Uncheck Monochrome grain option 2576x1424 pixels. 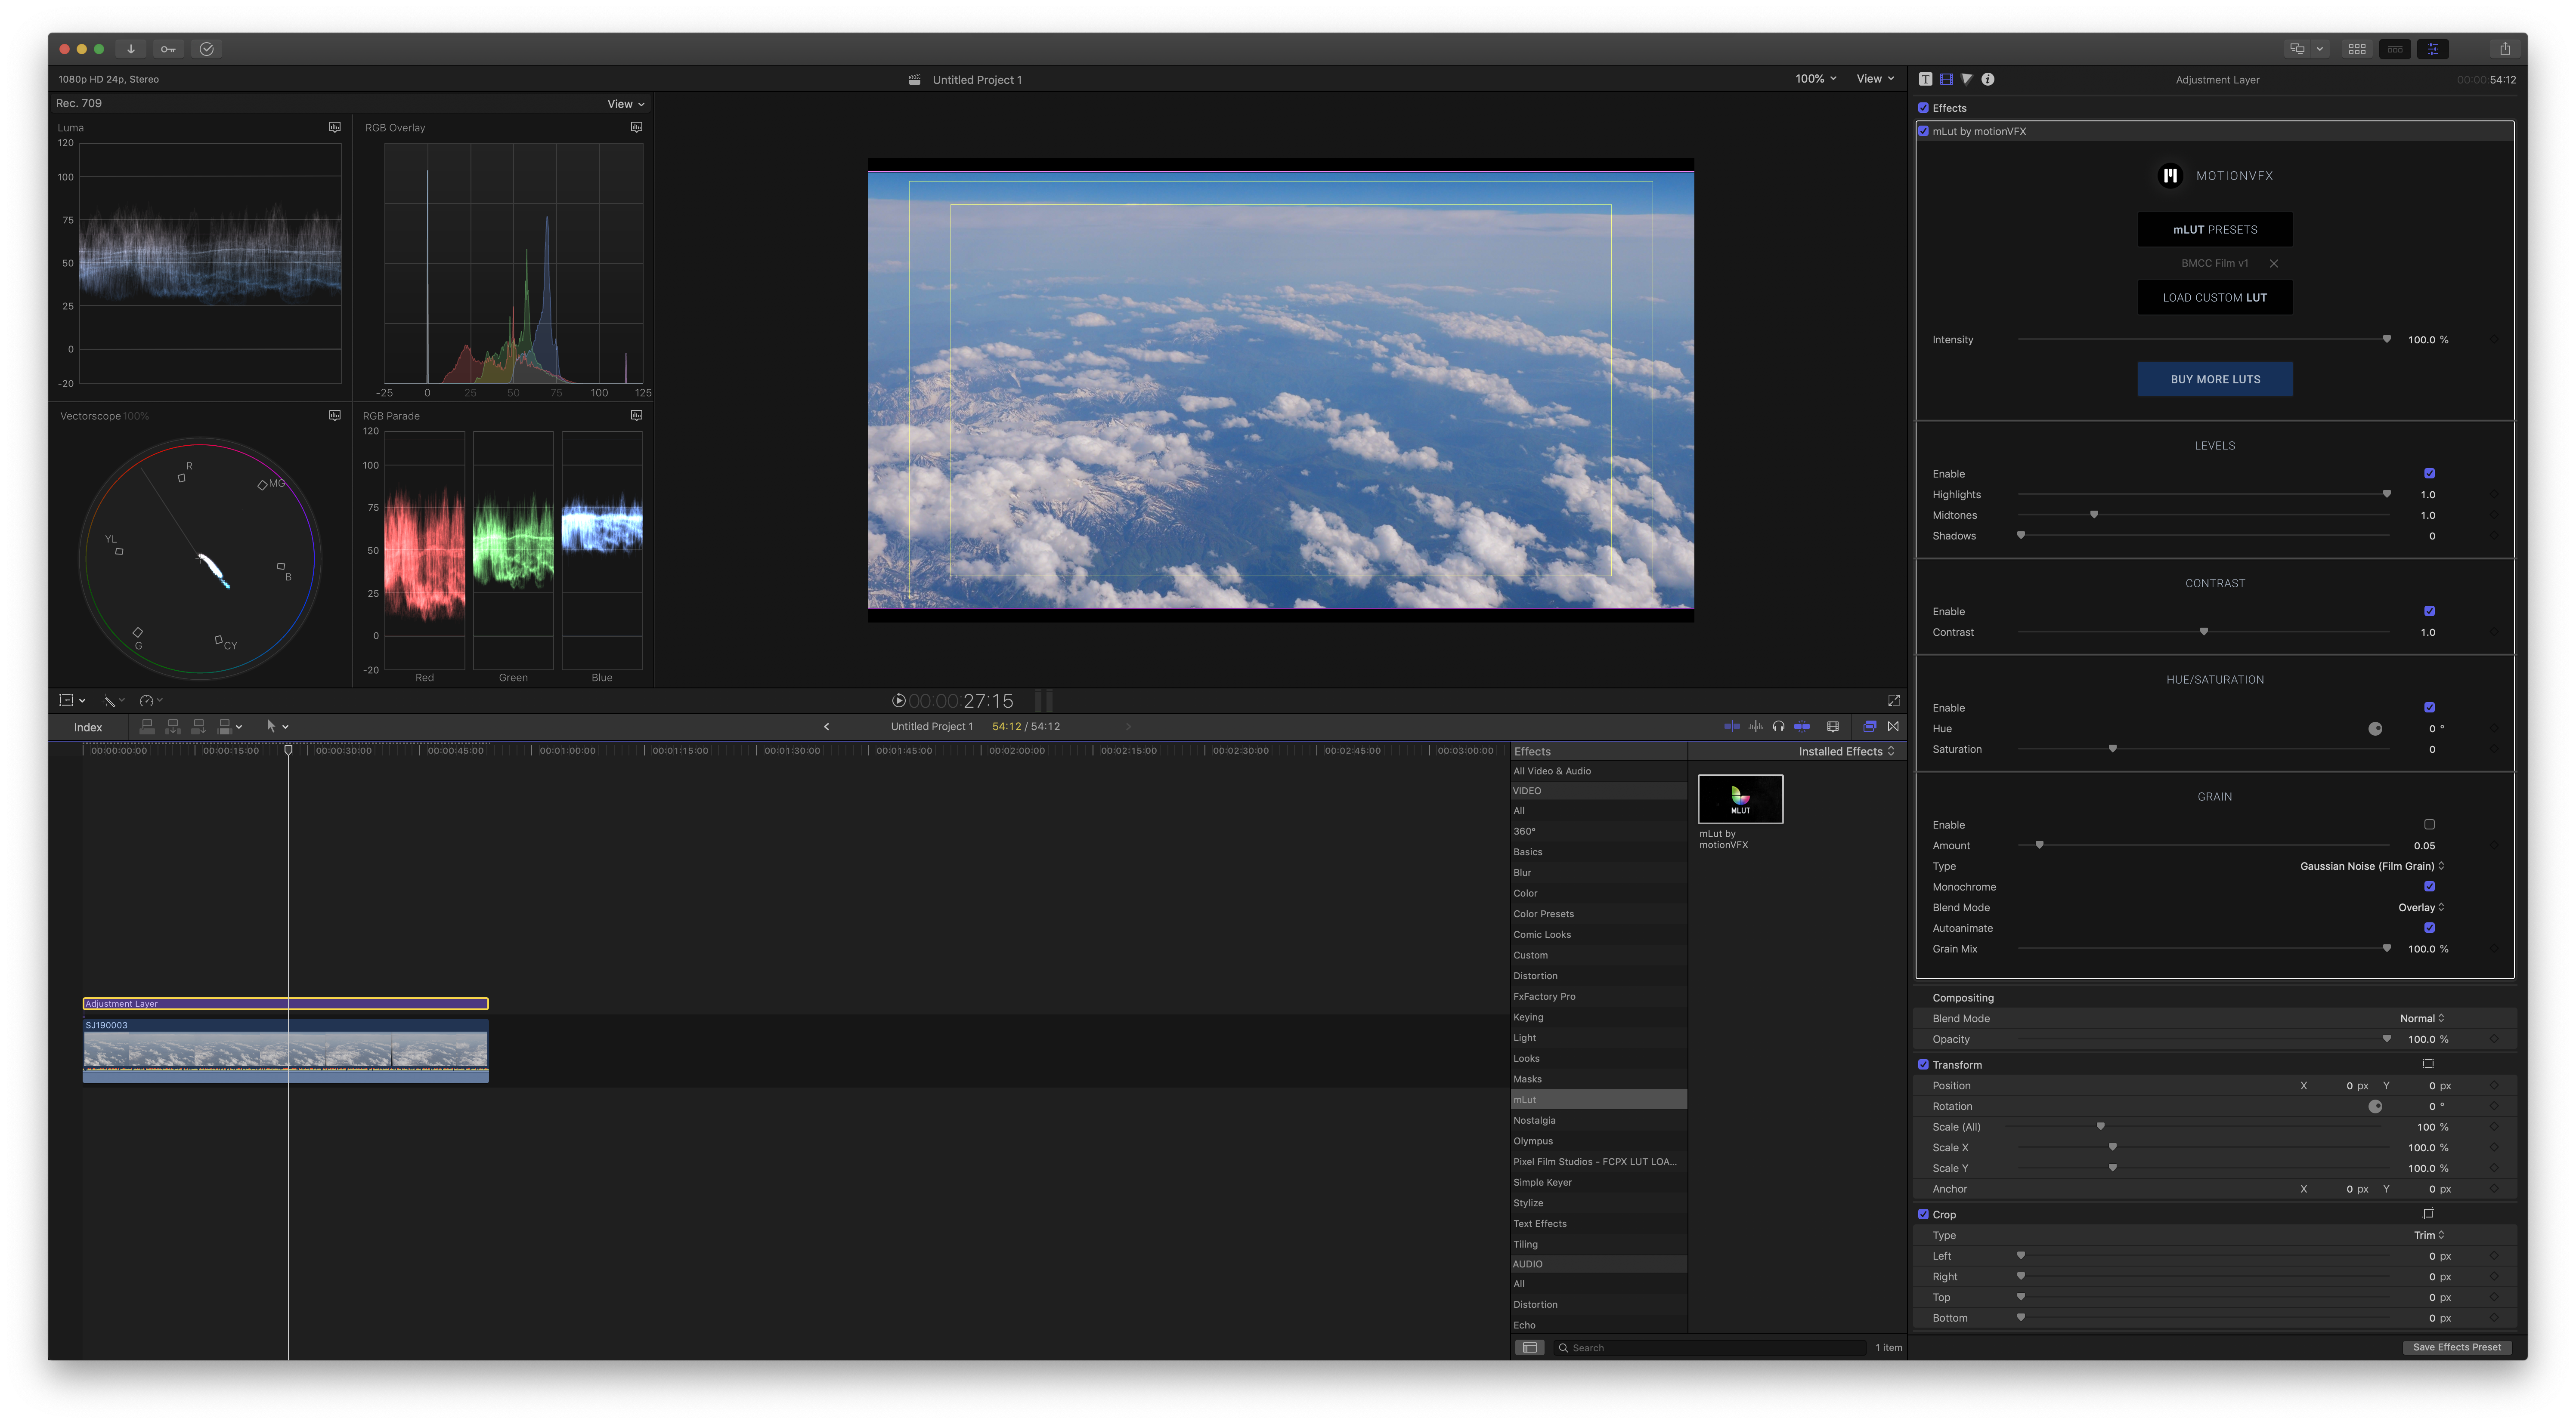click(2429, 886)
